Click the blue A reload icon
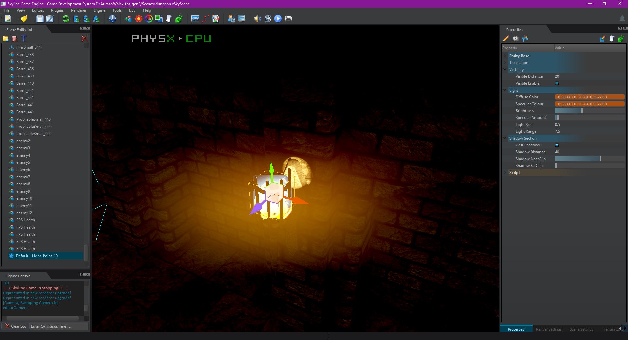 click(x=96, y=19)
